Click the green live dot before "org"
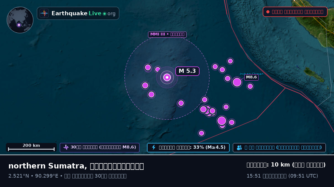Viewport: 334px width, 187px height. (x=105, y=14)
